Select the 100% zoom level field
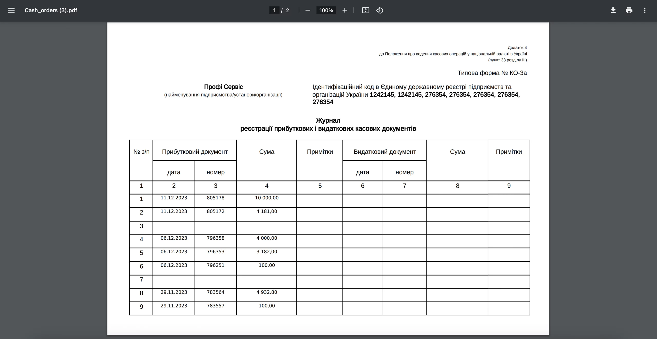Viewport: 657px width, 339px height. [326, 10]
